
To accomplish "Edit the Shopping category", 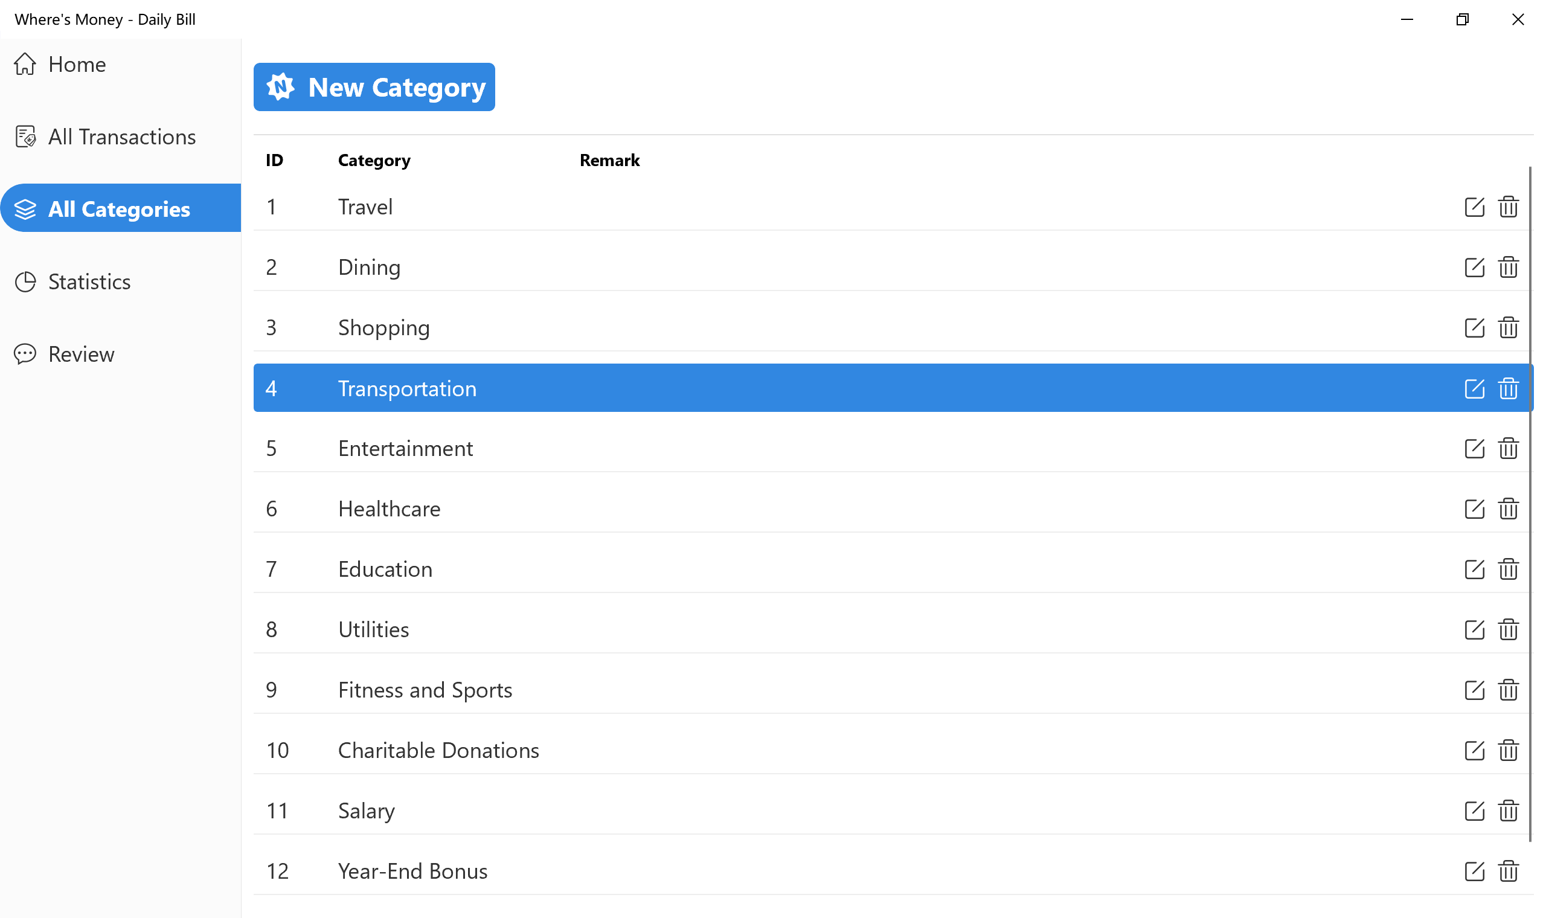I will pyautogui.click(x=1474, y=328).
